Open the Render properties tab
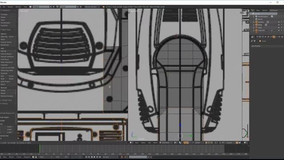 click(x=257, y=36)
